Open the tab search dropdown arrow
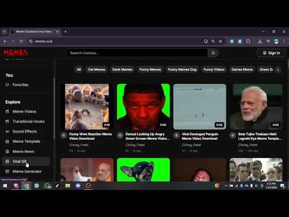This screenshot has height=217, width=289. 4,32
